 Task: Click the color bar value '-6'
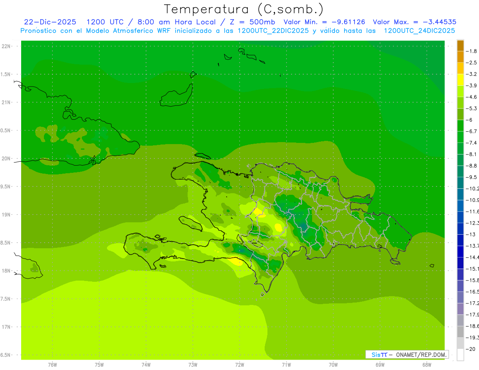click(470, 120)
